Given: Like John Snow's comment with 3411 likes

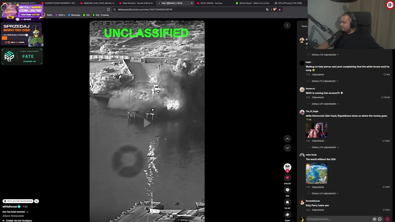Looking at the screenshot, I should click(384, 187).
